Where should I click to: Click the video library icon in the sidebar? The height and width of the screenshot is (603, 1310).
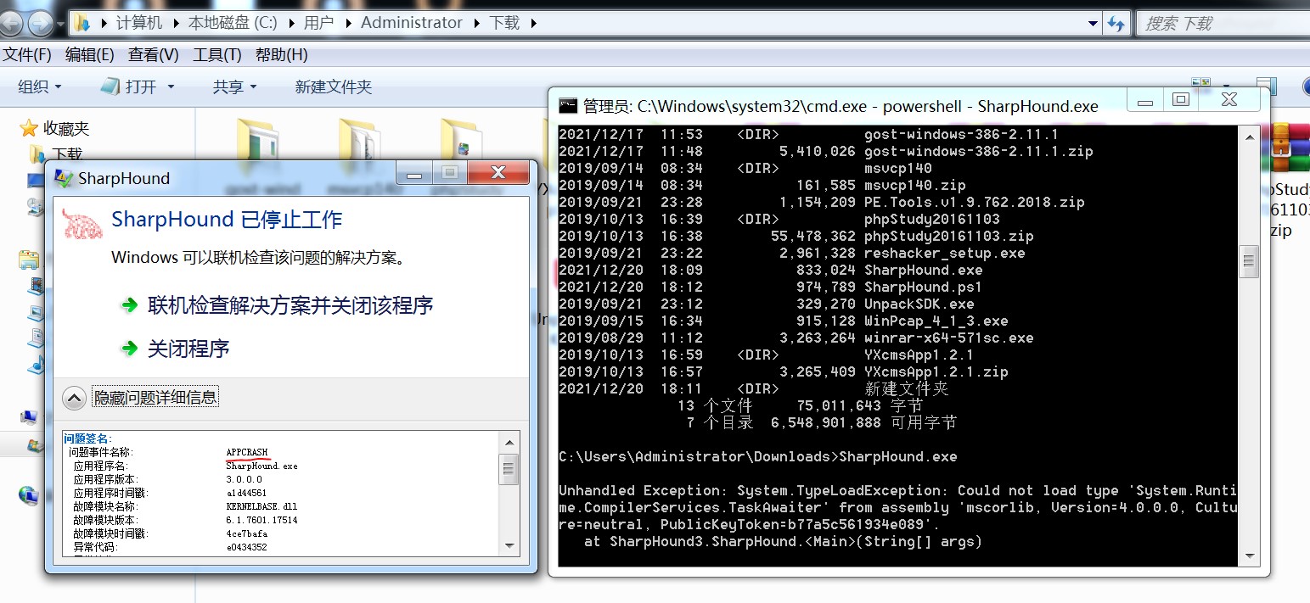click(36, 286)
